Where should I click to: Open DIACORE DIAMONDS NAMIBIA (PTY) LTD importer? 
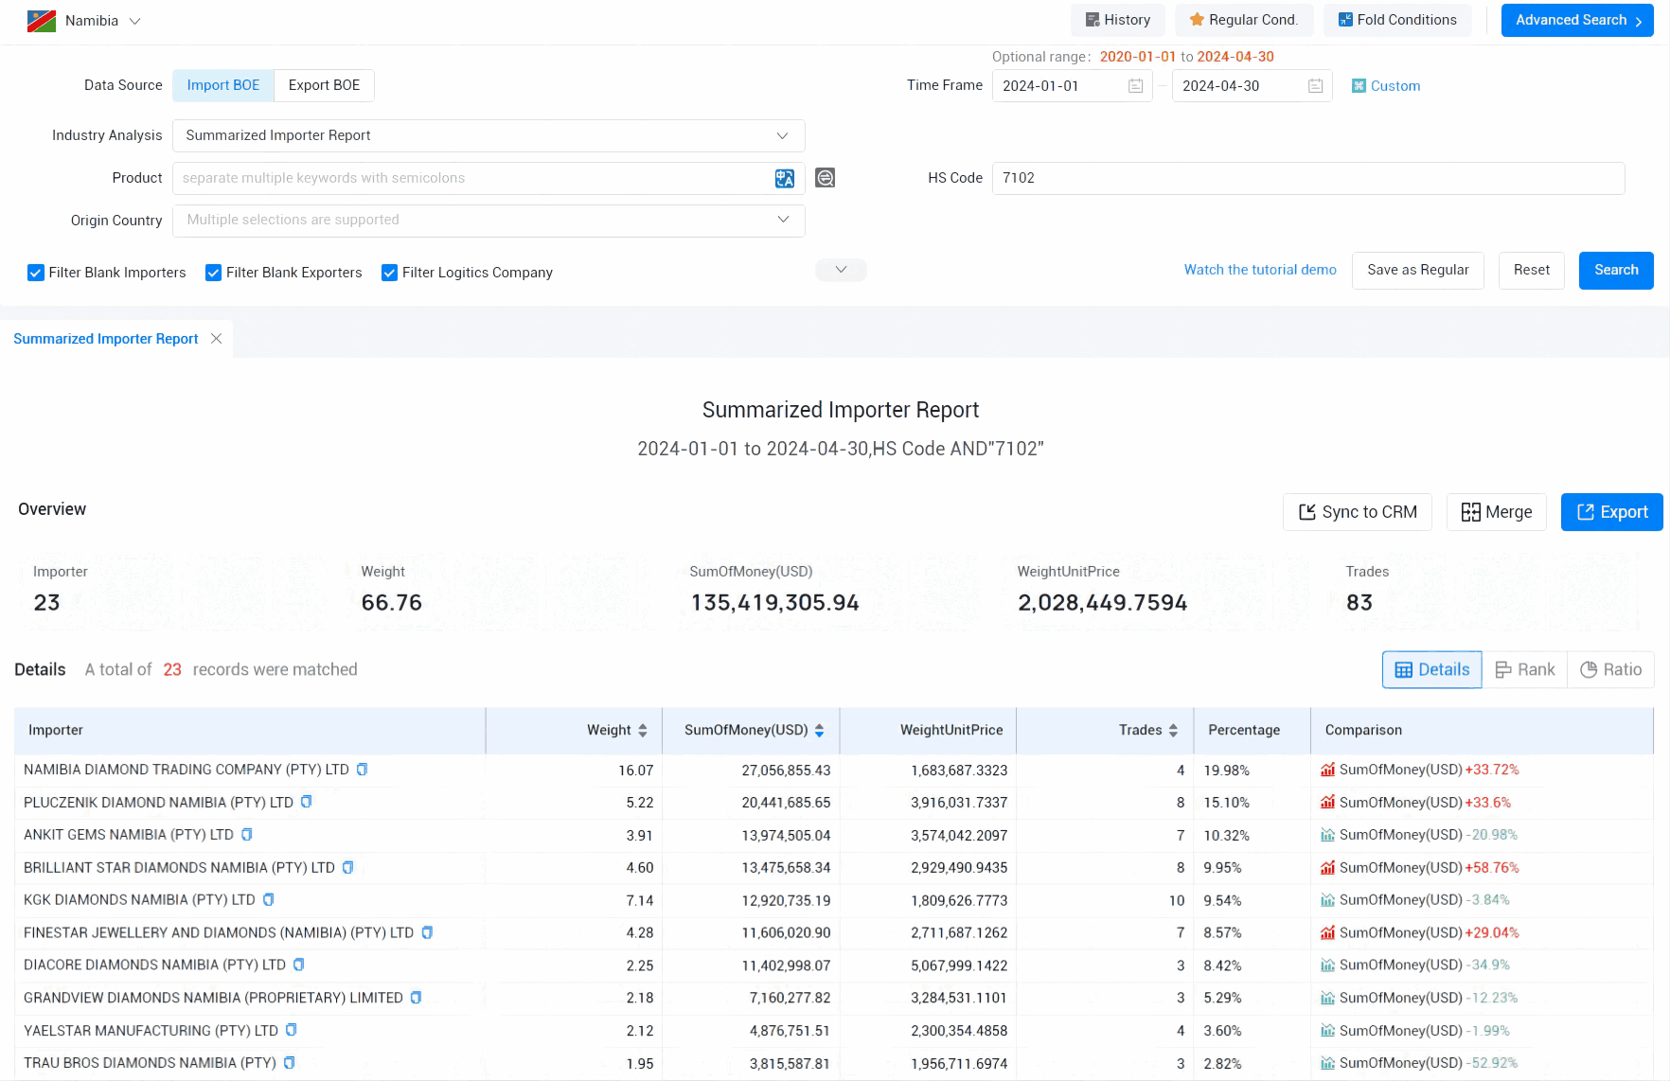point(154,966)
